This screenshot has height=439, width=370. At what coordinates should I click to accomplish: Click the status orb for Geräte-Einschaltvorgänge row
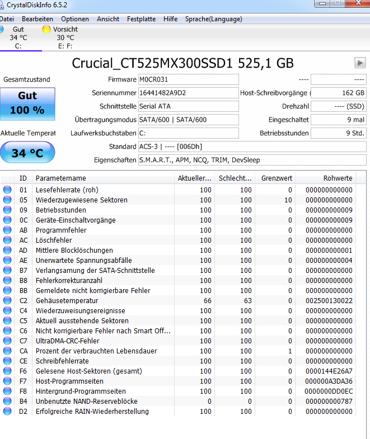[x=7, y=220]
